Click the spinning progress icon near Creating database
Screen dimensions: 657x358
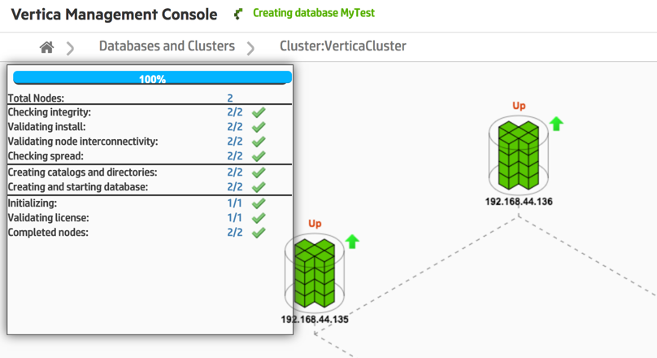coord(238,14)
